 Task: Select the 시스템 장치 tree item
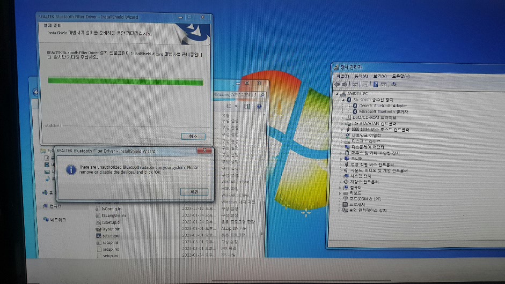[x=361, y=176]
